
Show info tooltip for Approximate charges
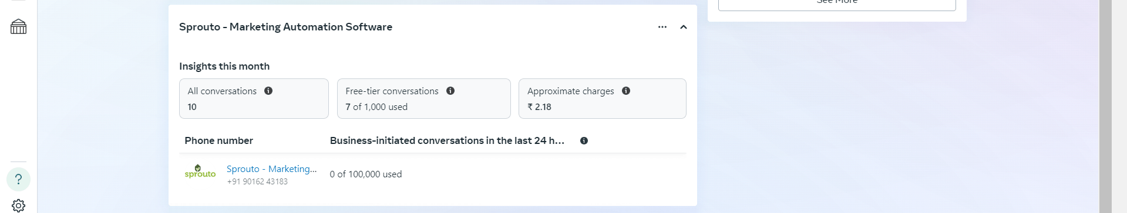[x=626, y=91]
